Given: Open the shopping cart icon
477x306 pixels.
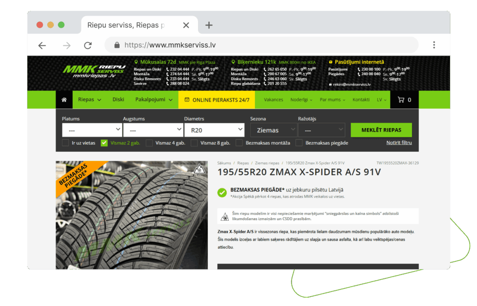Looking at the screenshot, I should click(x=401, y=100).
